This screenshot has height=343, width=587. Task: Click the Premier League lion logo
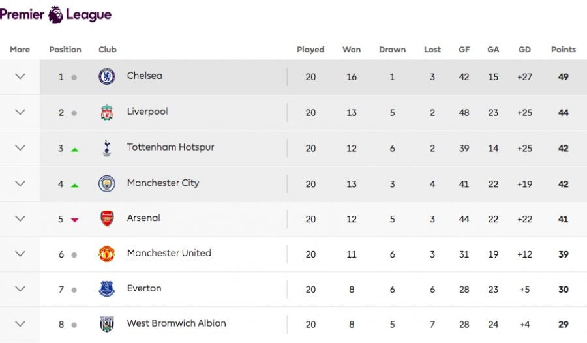tap(56, 14)
